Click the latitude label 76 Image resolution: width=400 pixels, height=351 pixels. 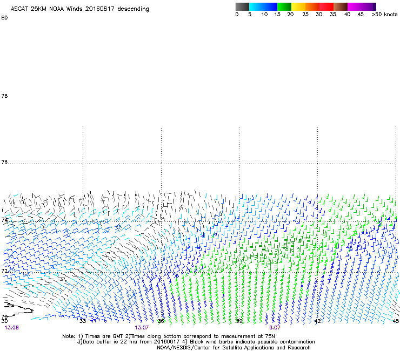[4, 163]
